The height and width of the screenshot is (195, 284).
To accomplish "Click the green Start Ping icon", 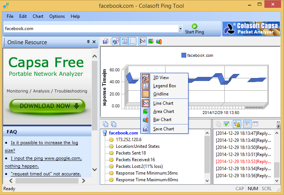I will click(194, 26).
